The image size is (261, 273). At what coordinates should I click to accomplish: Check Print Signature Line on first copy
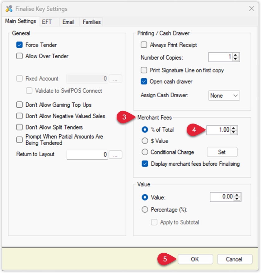tap(144, 70)
